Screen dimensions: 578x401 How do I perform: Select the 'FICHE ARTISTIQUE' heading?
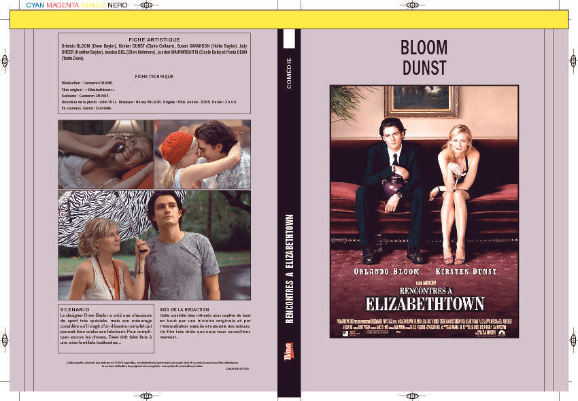click(x=154, y=39)
